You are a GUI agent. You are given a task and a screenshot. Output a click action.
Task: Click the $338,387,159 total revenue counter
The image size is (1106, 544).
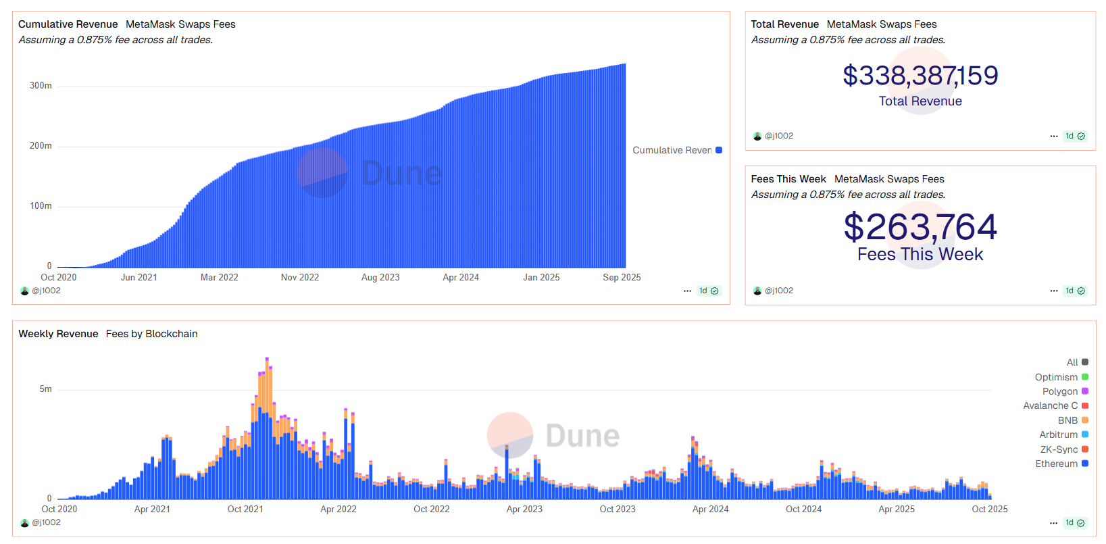click(920, 76)
